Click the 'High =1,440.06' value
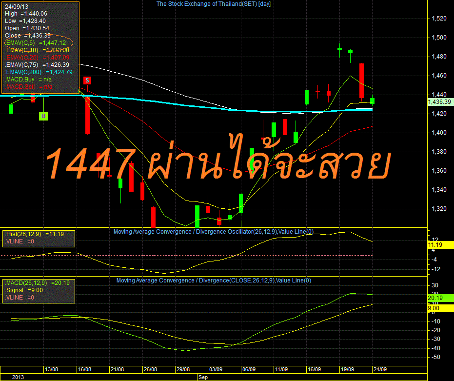 (26, 14)
